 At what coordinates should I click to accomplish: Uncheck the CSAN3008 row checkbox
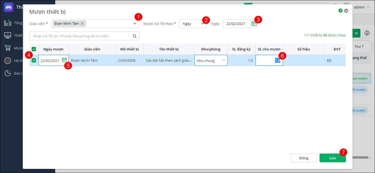pyautogui.click(x=34, y=60)
